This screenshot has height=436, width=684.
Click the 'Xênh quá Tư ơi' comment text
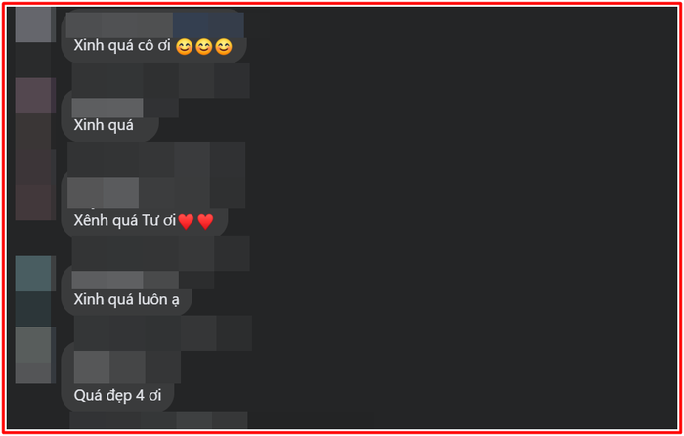point(125,220)
